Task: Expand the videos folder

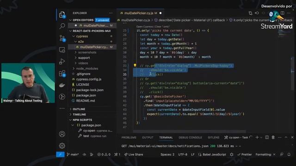Action: 83,63
